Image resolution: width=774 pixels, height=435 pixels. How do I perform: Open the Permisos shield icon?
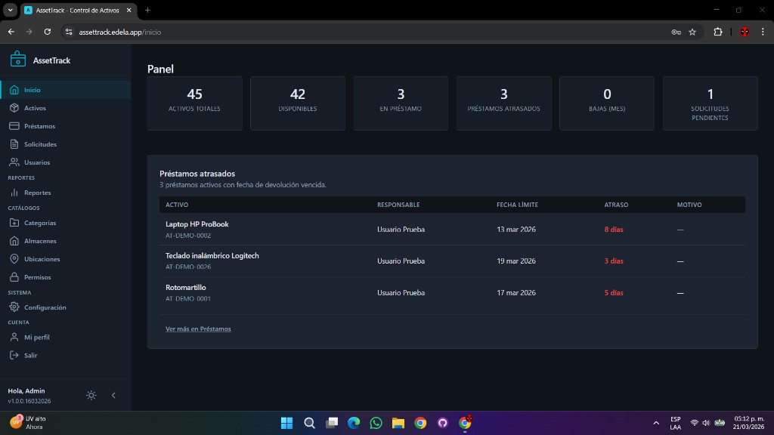coord(14,277)
